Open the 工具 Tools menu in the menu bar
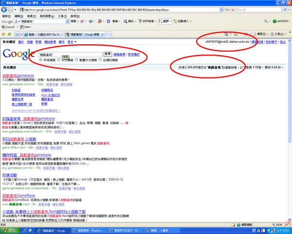The width and height of the screenshot is (292, 234). pyautogui.click(x=62, y=16)
